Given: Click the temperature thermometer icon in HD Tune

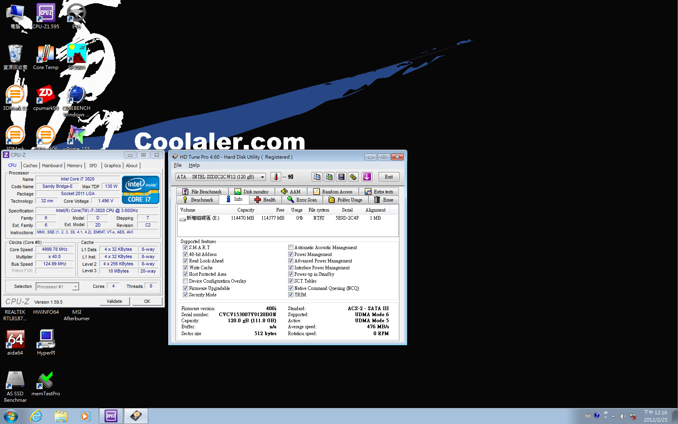Looking at the screenshot, I should pyautogui.click(x=276, y=177).
